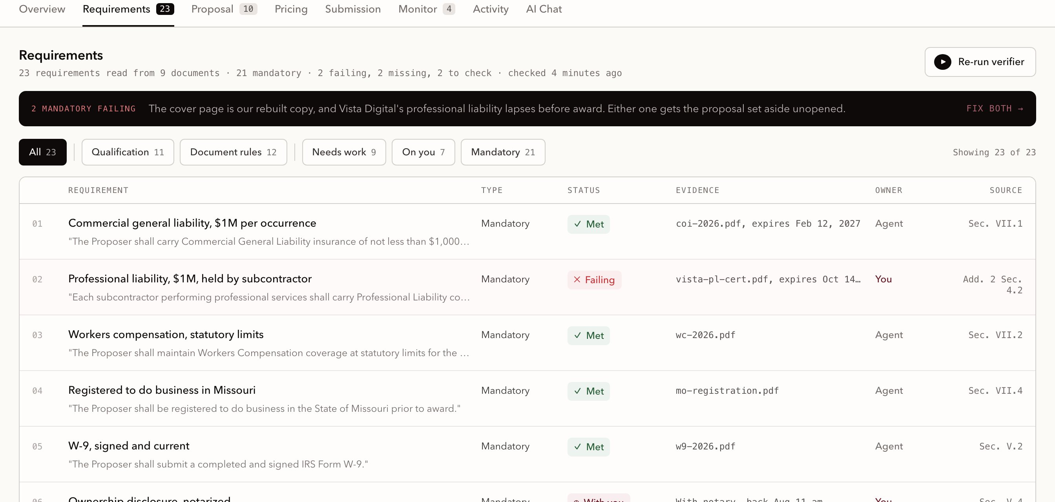This screenshot has width=1055, height=502.
Task: Click Met badge for W-9 row
Action: 588,447
